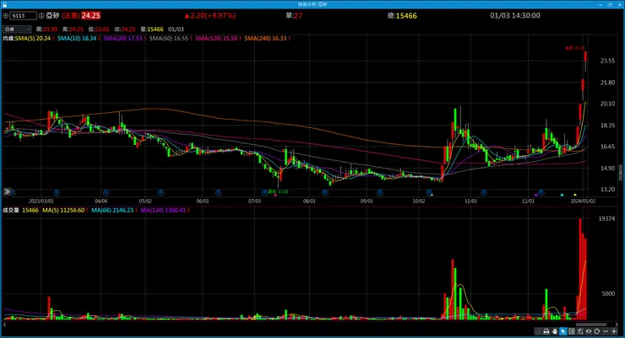Click the cyan triangle marker on date axis
Viewport: 625px width, 338px height.
coord(562,195)
